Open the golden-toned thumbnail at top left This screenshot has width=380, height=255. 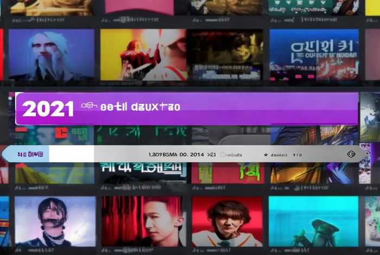[x=52, y=7]
